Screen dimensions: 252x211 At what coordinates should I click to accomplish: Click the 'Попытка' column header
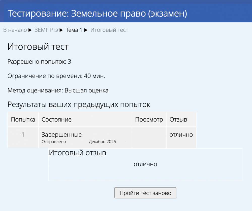23,120
